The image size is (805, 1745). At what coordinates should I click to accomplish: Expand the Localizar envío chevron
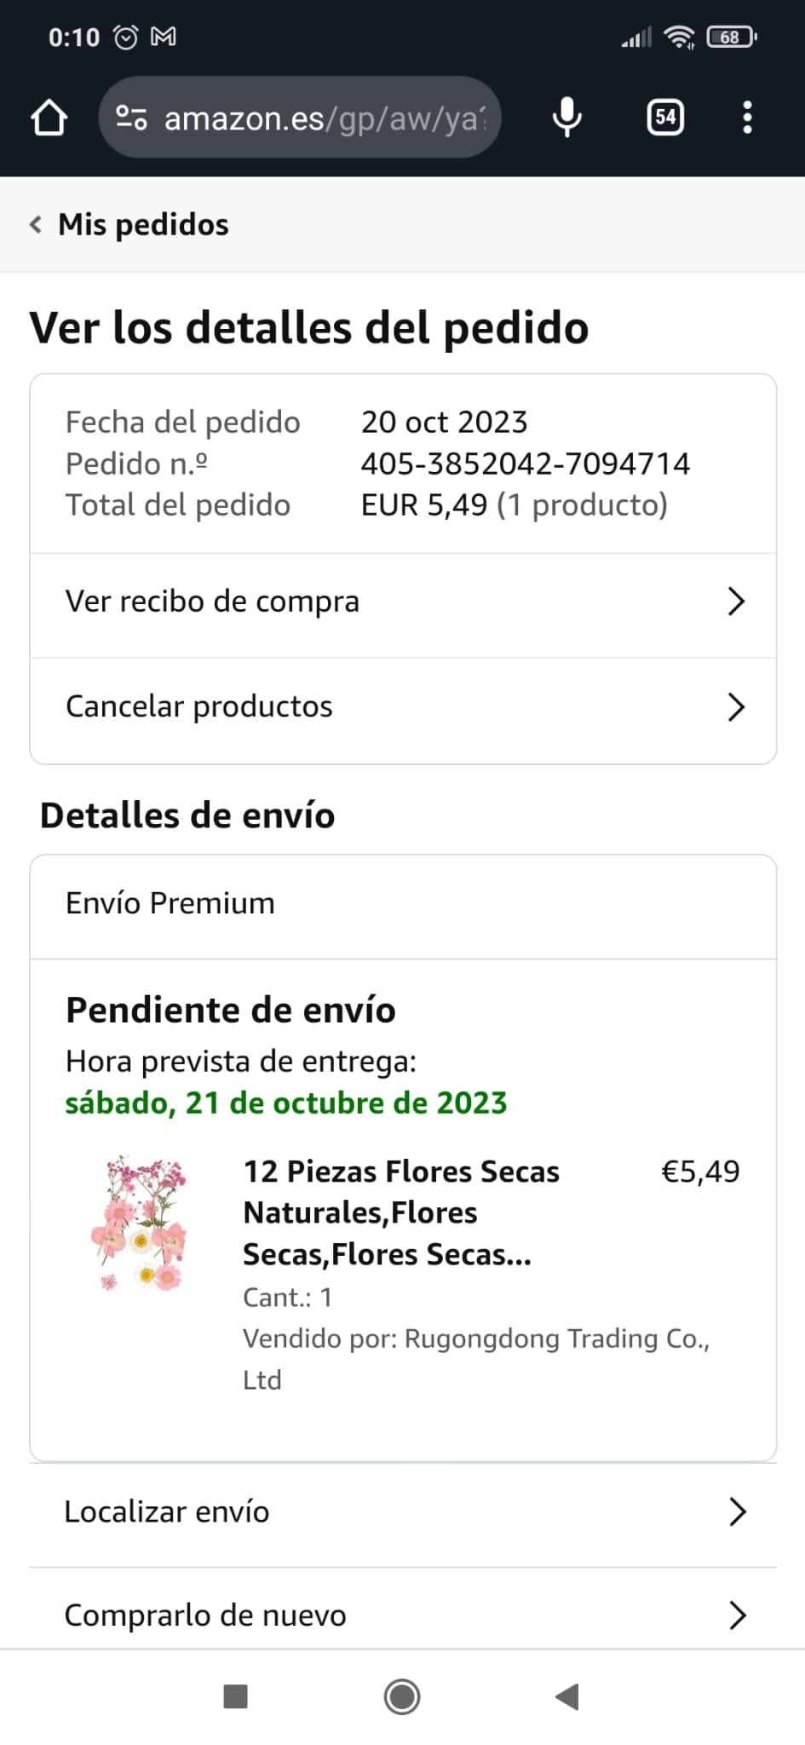[738, 1512]
